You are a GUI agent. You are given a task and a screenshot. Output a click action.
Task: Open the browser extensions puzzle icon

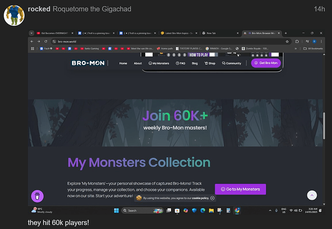(297, 42)
